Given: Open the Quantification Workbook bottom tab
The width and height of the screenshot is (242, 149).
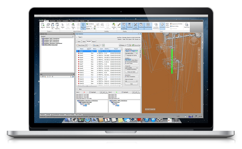Looking at the screenshot, I should [58, 115].
